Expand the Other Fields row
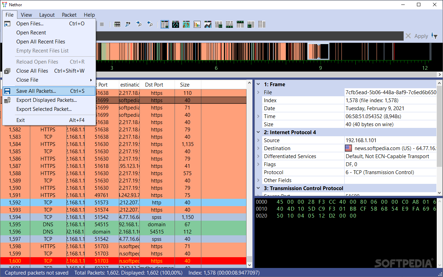443x277 pixels. tap(258, 180)
